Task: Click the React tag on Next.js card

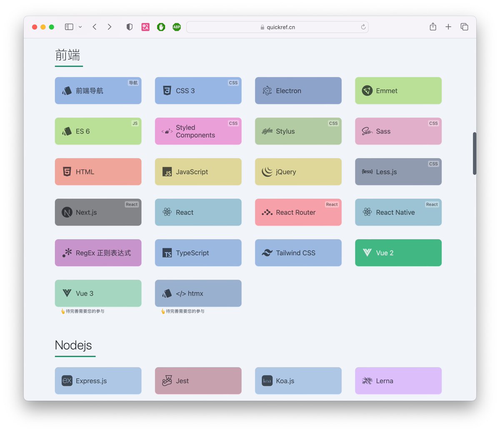Action: 132,205
